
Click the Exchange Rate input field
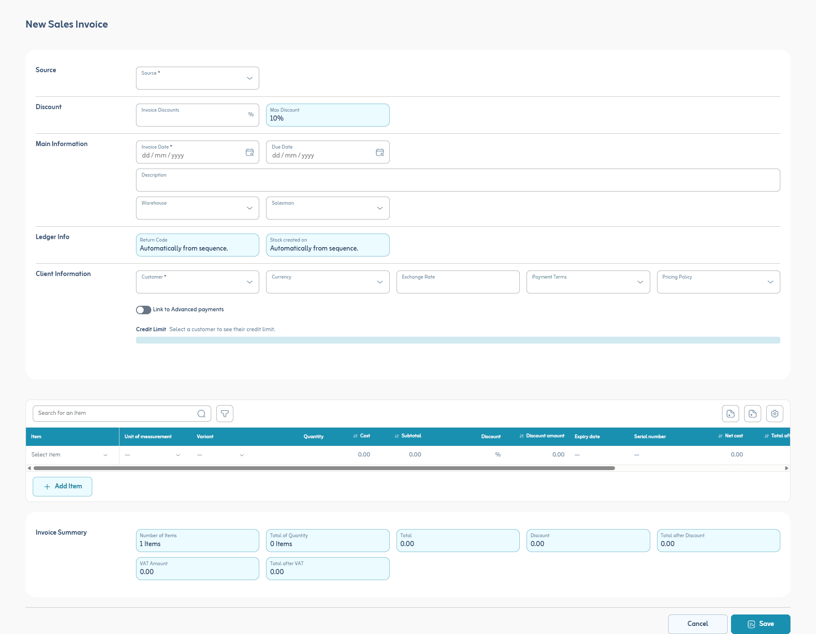click(458, 282)
